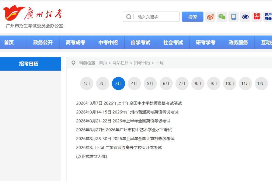The width and height of the screenshot is (272, 181).
Task: Open the 高考成考 navigation menu
Action: [75, 43]
